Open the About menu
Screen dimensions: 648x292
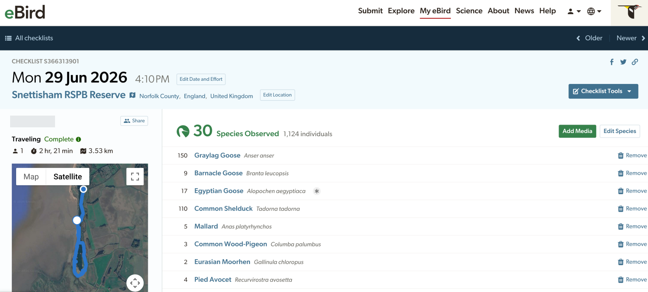[498, 11]
